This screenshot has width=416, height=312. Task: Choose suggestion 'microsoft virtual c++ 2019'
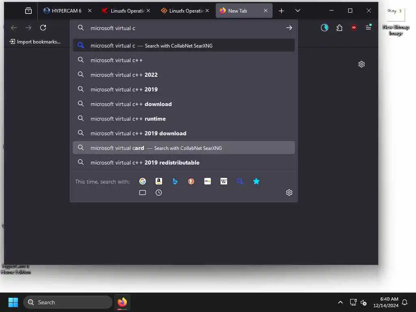coord(184,89)
